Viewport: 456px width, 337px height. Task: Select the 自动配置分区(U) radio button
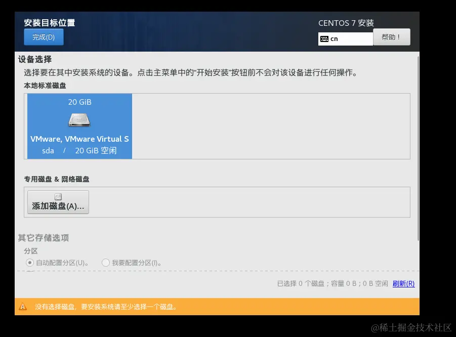(x=30, y=263)
